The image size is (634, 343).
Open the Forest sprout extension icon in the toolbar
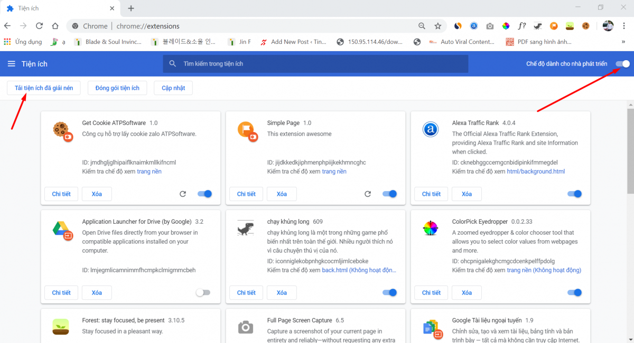tap(570, 26)
